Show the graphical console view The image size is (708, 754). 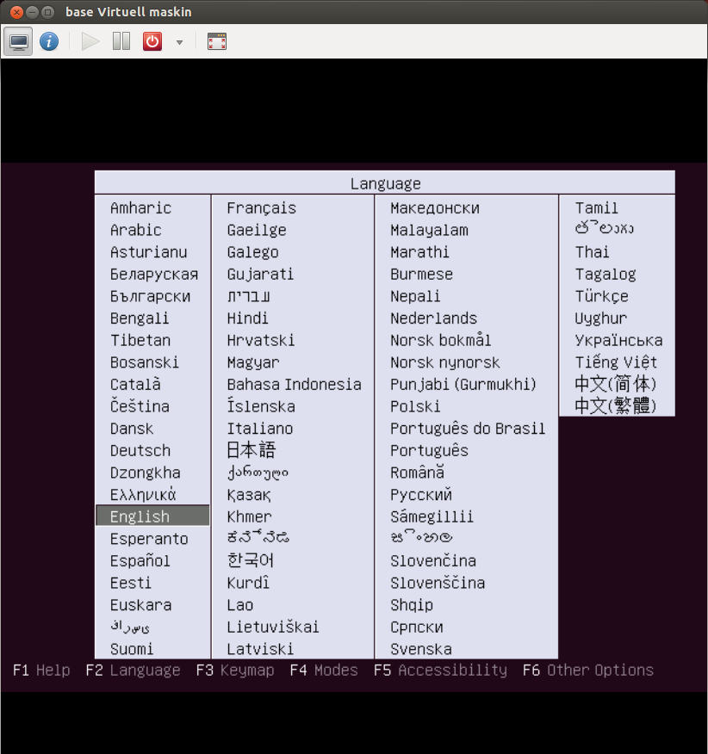(18, 41)
